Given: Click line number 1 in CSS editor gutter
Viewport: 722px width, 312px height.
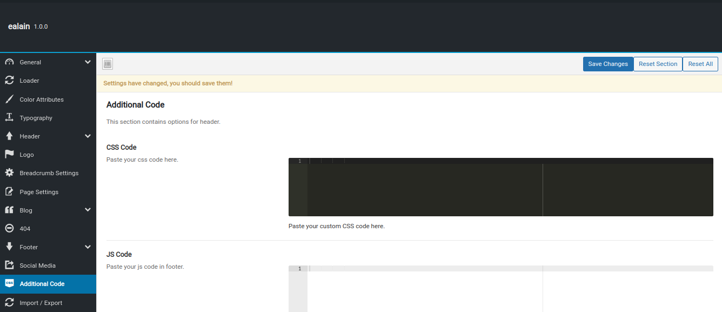Looking at the screenshot, I should click(x=299, y=161).
